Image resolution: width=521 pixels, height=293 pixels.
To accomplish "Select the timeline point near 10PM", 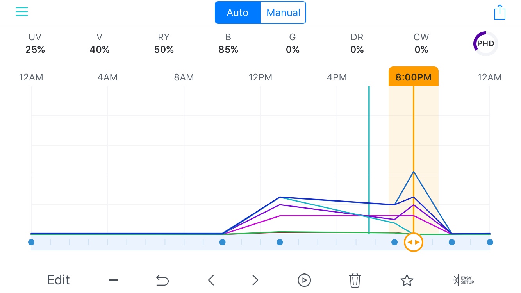I will (x=452, y=242).
